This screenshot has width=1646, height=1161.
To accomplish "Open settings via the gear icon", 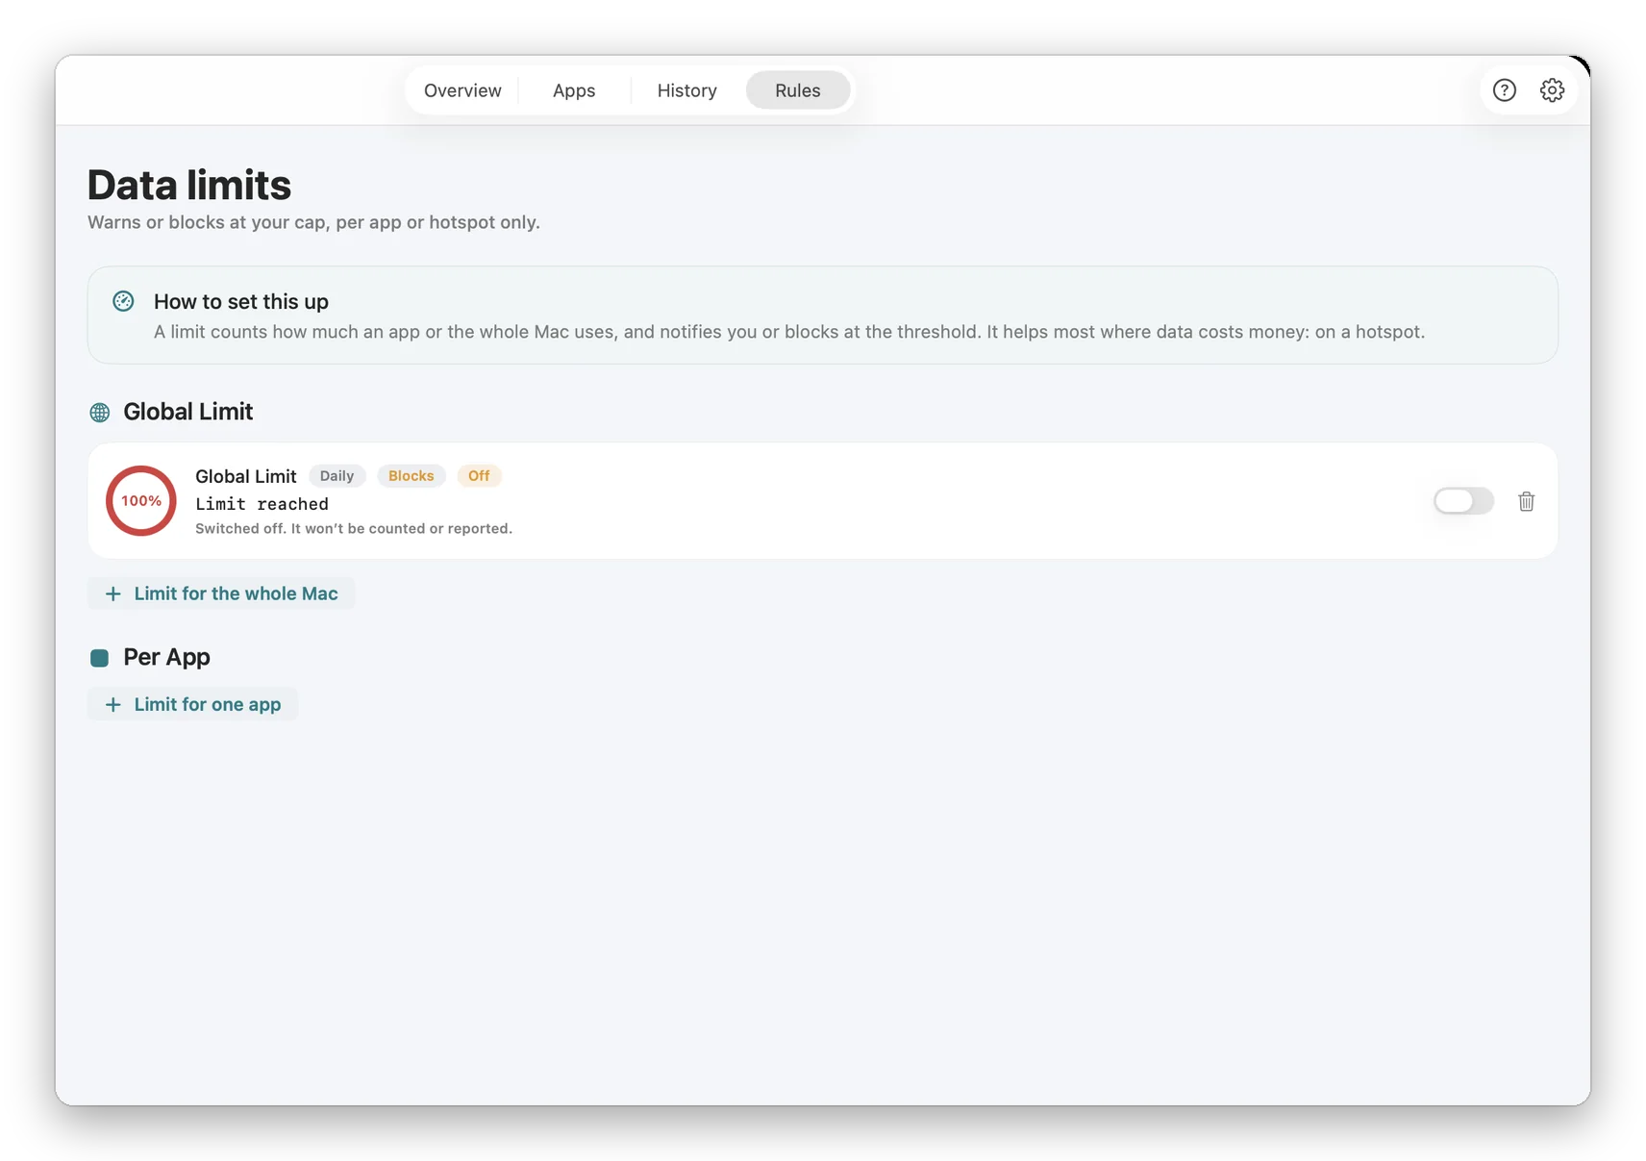I will (1552, 90).
